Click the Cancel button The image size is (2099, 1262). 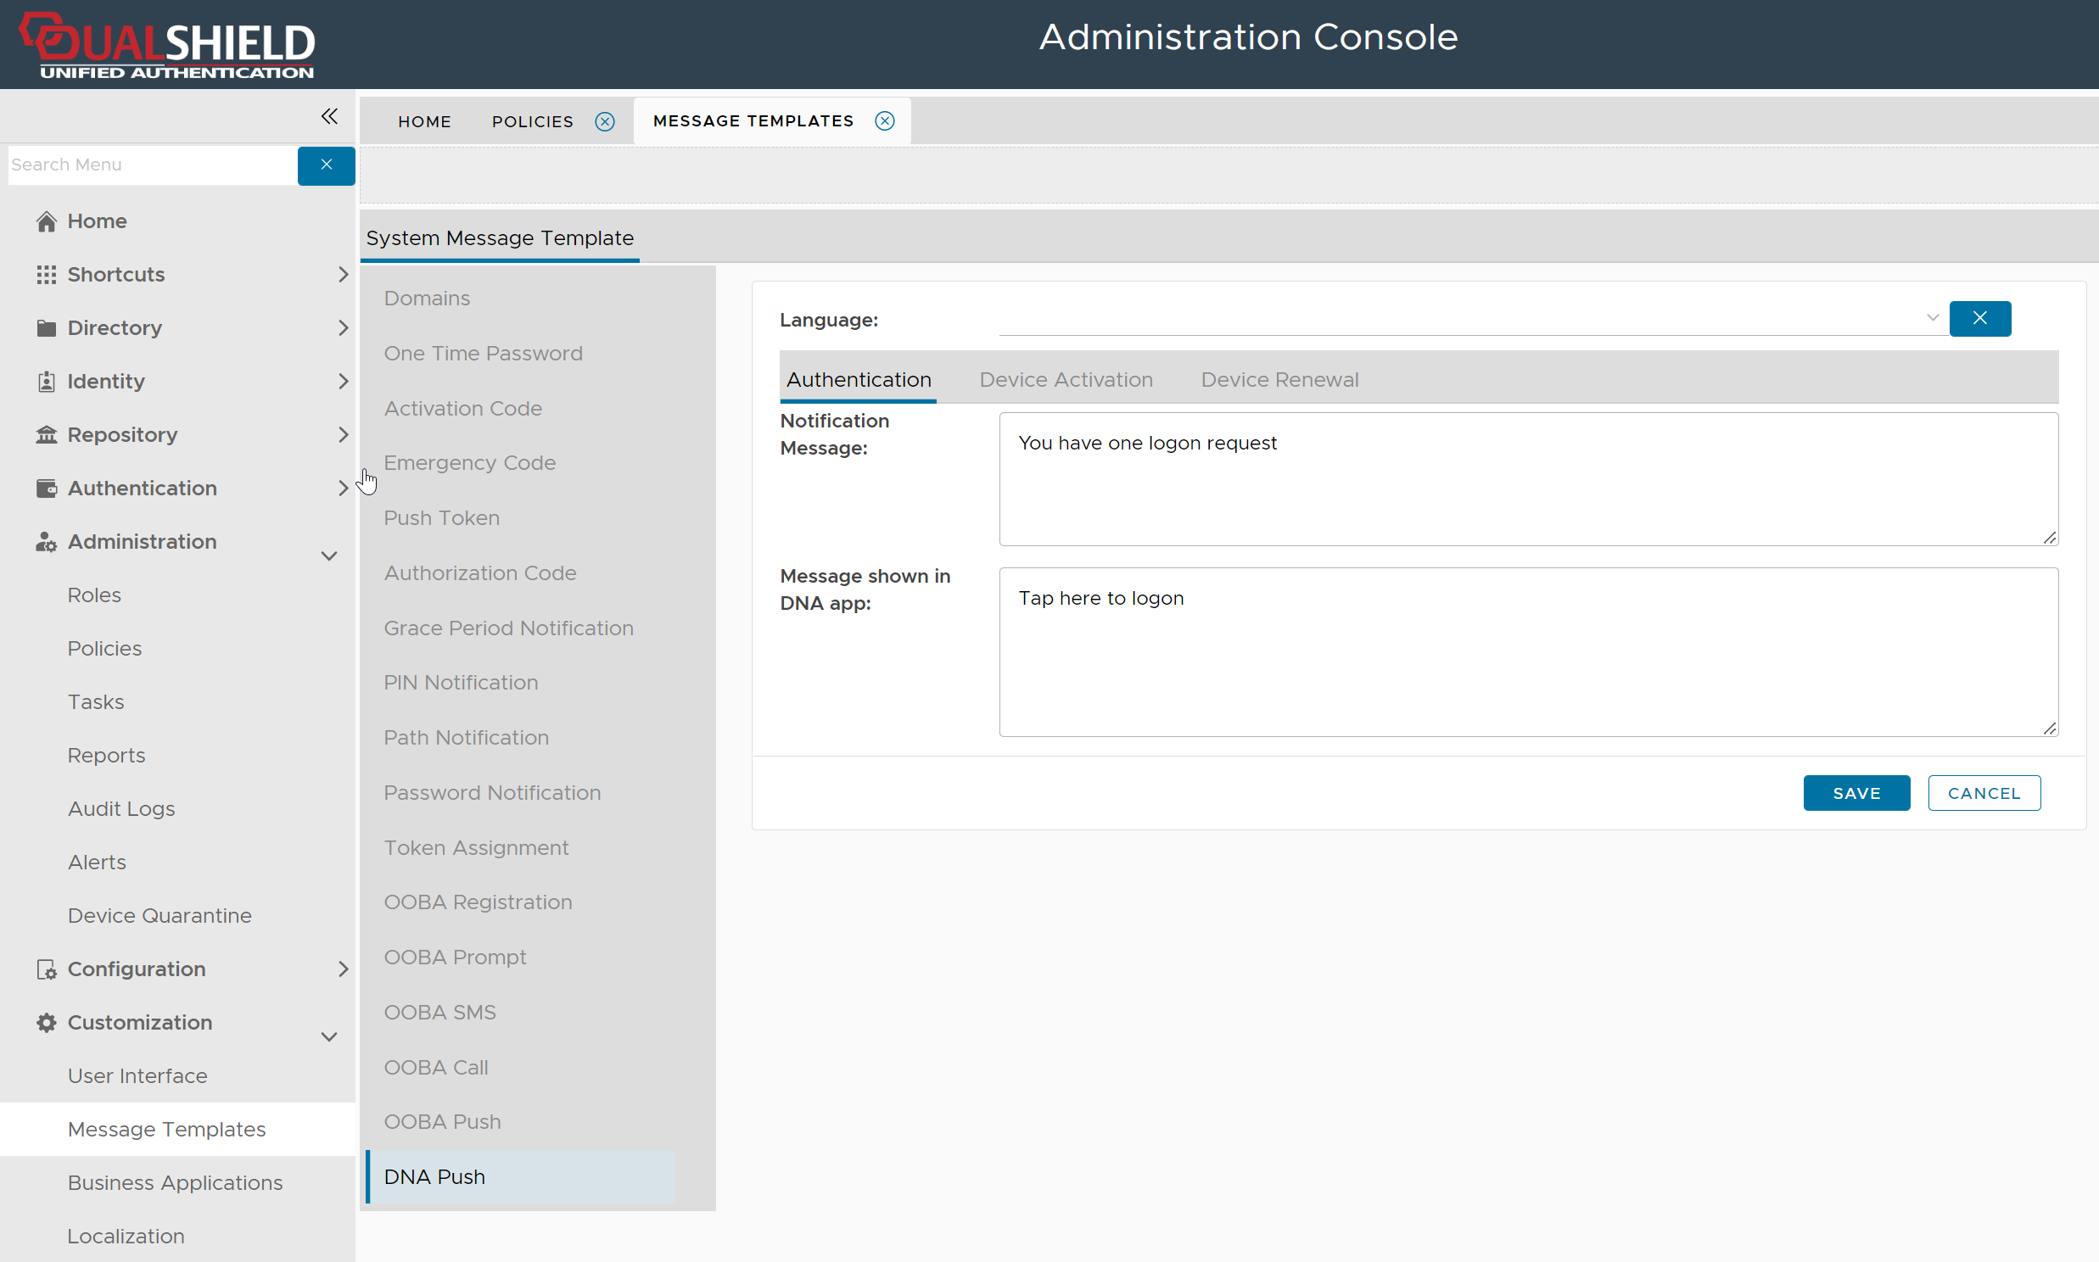pyautogui.click(x=1984, y=794)
